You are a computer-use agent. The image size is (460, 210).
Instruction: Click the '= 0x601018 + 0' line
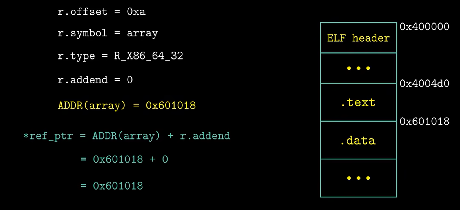pyautogui.click(x=124, y=159)
